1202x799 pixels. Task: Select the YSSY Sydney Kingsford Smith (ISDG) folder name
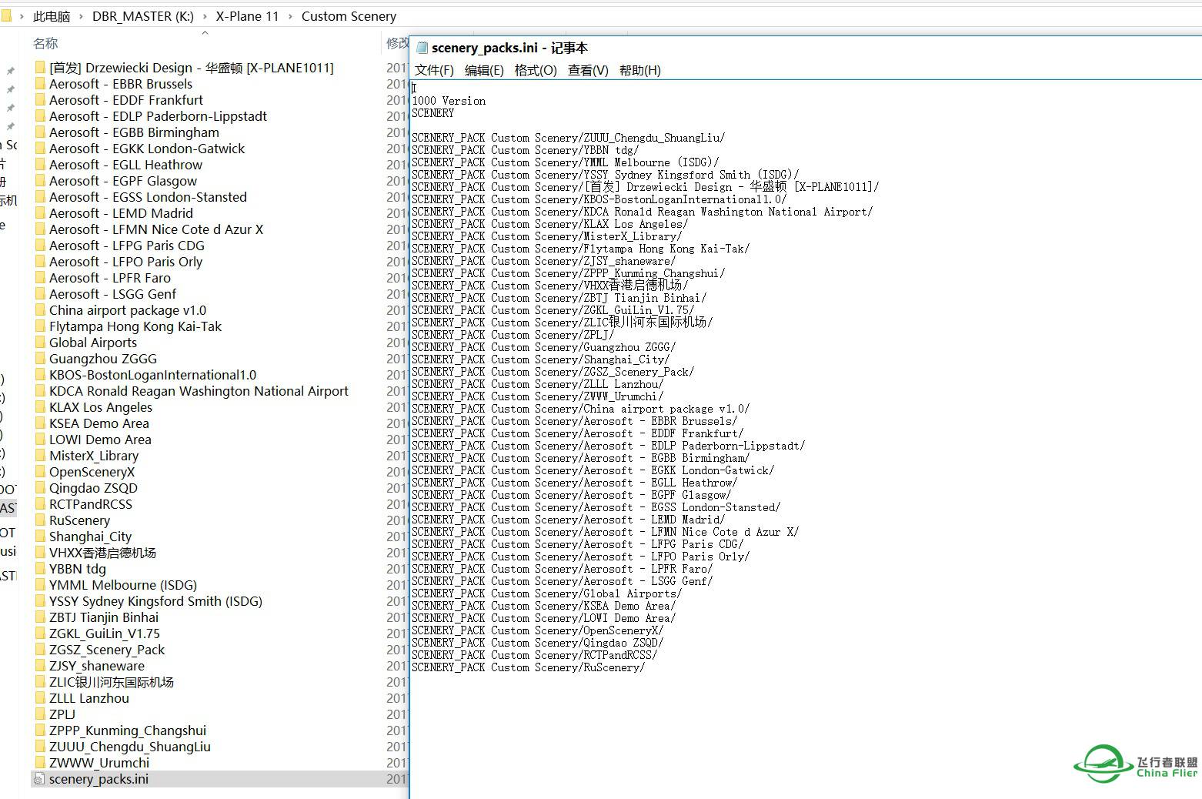[155, 601]
